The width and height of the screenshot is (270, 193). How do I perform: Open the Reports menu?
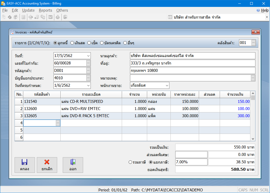point(45,10)
